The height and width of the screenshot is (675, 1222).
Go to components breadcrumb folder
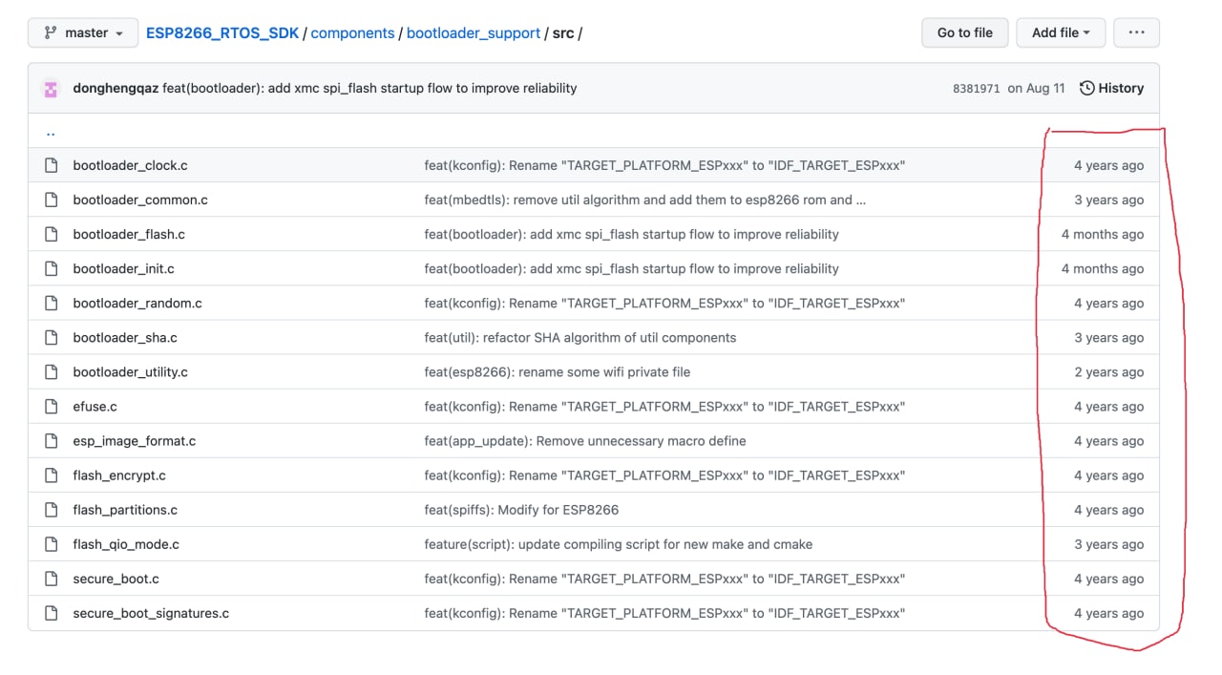point(352,32)
